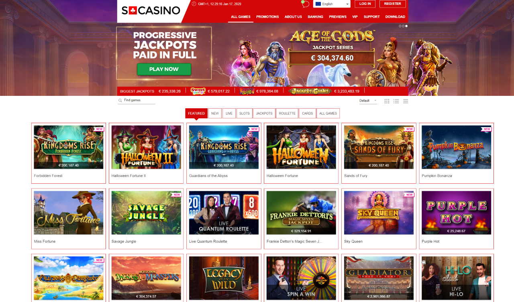The width and height of the screenshot is (514, 302).
Task: Switch to the Jackpots games tab
Action: click(x=264, y=114)
